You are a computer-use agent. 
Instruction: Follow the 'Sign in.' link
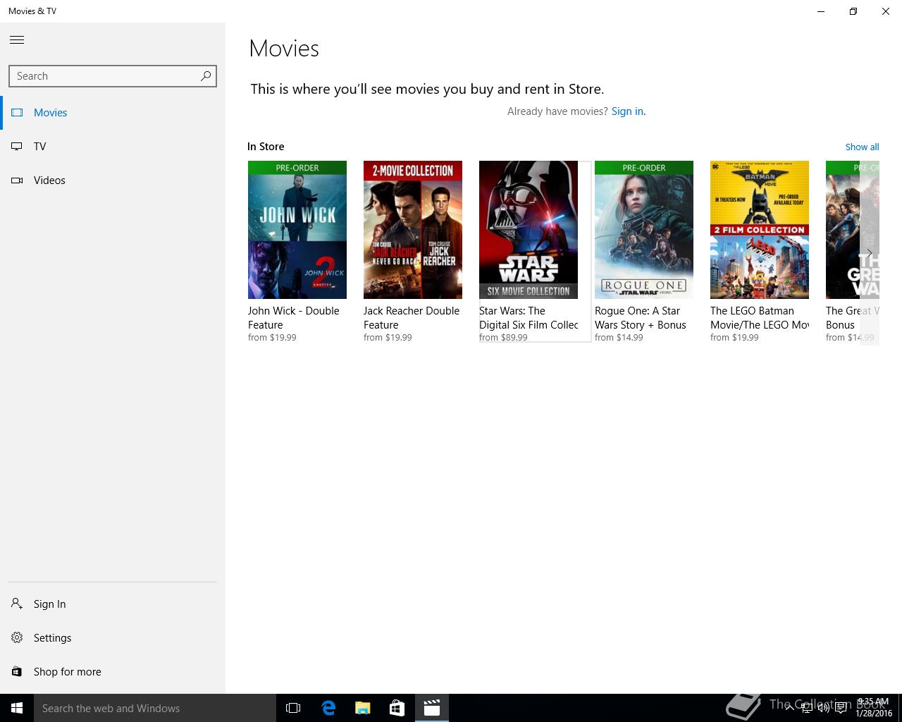pyautogui.click(x=629, y=111)
